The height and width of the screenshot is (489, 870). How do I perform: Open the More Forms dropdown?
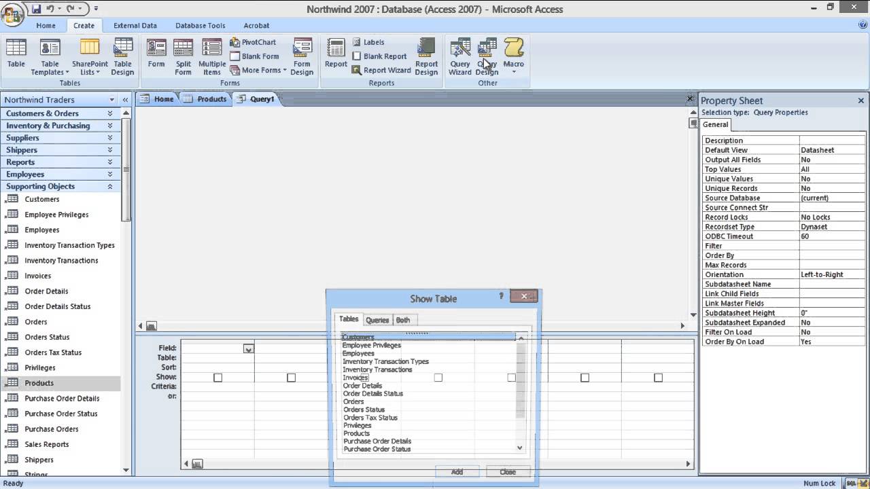(x=258, y=70)
